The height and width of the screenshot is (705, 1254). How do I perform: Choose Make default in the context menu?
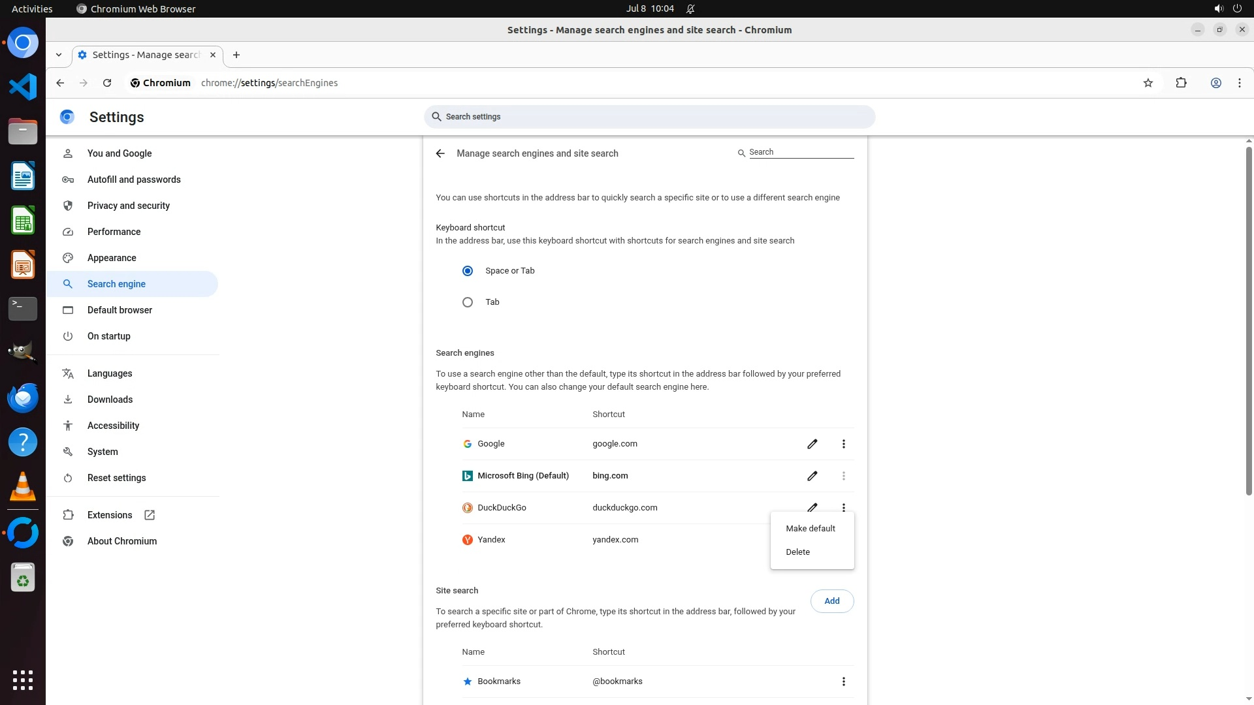pyautogui.click(x=811, y=529)
